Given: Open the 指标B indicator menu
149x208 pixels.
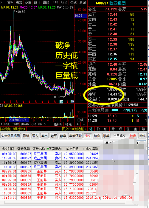Looking at the screenshot, I should (58, 124).
